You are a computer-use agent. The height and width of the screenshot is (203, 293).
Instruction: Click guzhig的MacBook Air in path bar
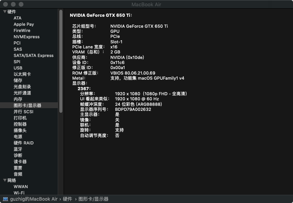(34, 199)
